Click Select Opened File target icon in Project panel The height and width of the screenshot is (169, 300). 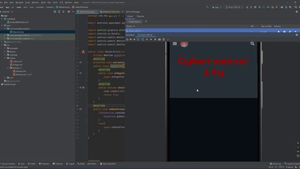point(55,12)
